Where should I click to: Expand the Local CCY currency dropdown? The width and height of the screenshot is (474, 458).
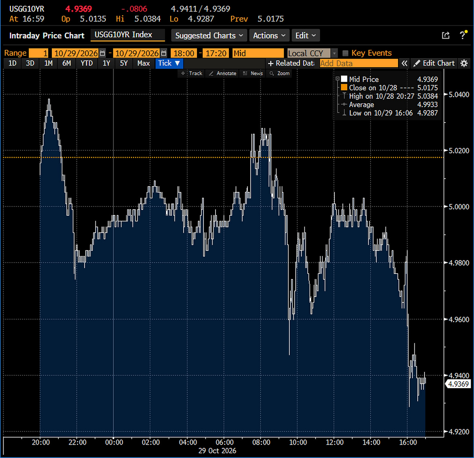[334, 53]
